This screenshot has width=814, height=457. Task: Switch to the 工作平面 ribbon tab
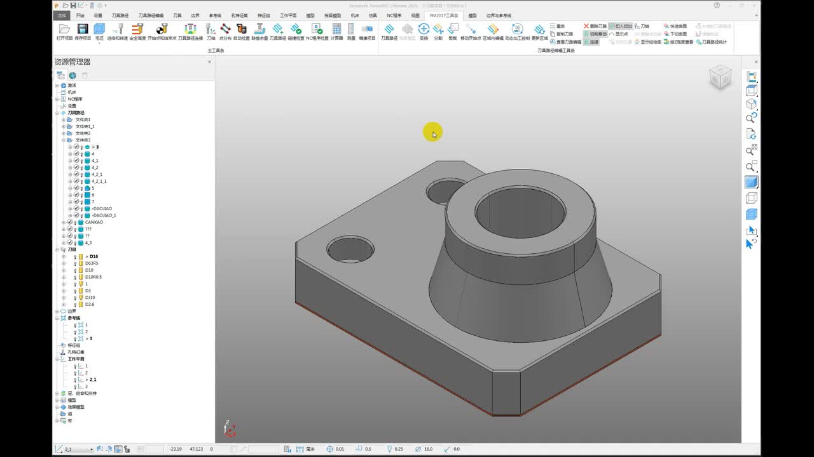coord(288,15)
